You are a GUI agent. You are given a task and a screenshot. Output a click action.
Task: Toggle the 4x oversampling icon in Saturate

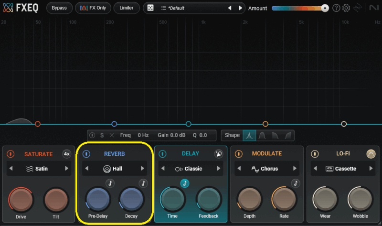point(67,154)
